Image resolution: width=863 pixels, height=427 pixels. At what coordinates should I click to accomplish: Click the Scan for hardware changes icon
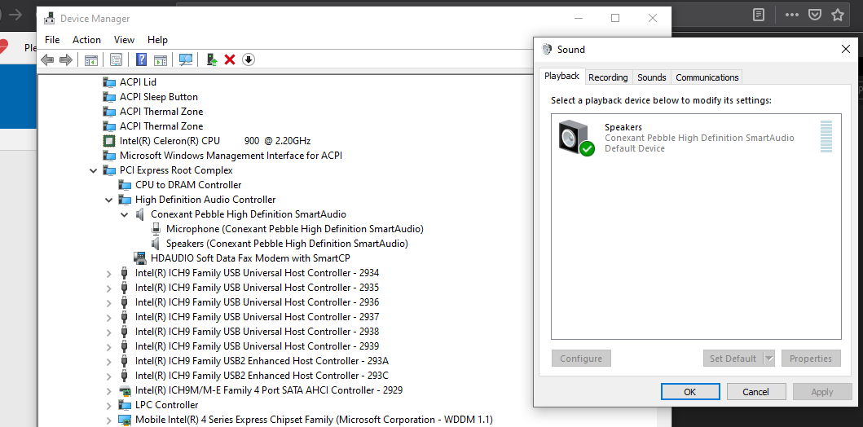(186, 59)
